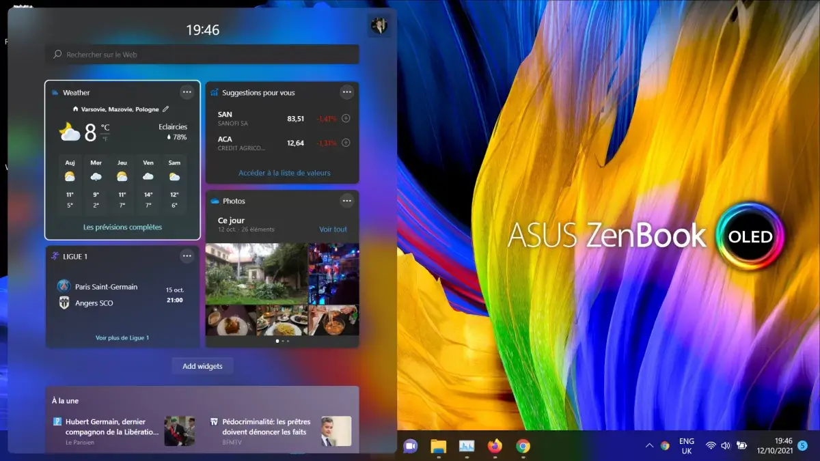Edit the Varsovie location with pencil icon
This screenshot has width=820, height=461.
pyautogui.click(x=165, y=109)
